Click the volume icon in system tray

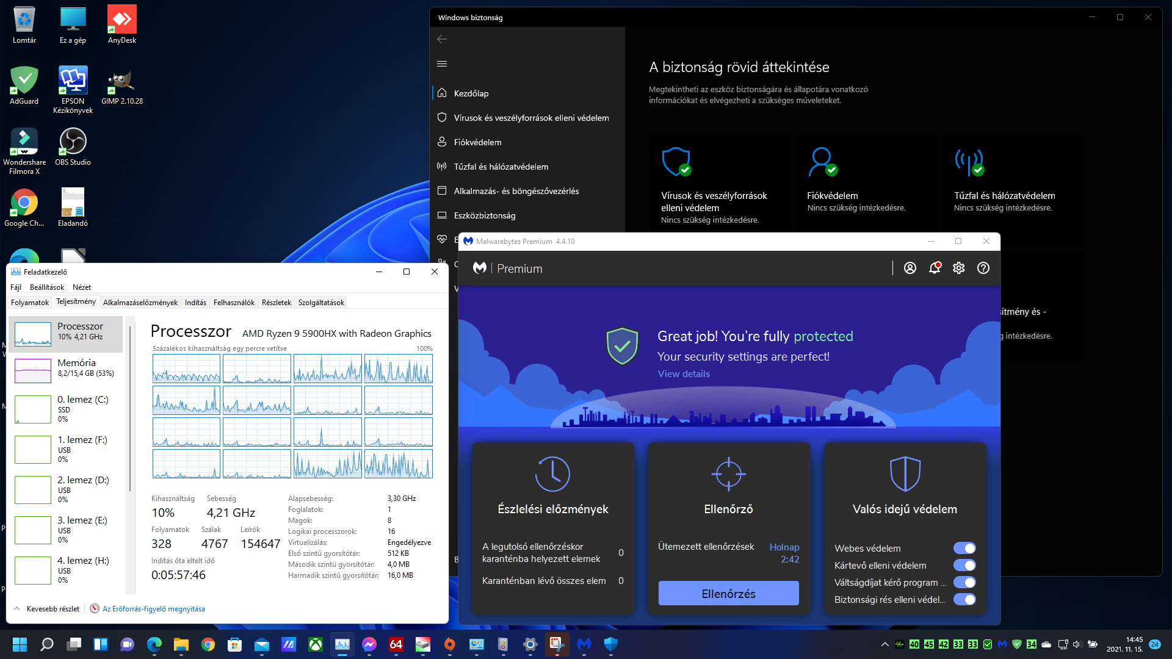[1077, 644]
